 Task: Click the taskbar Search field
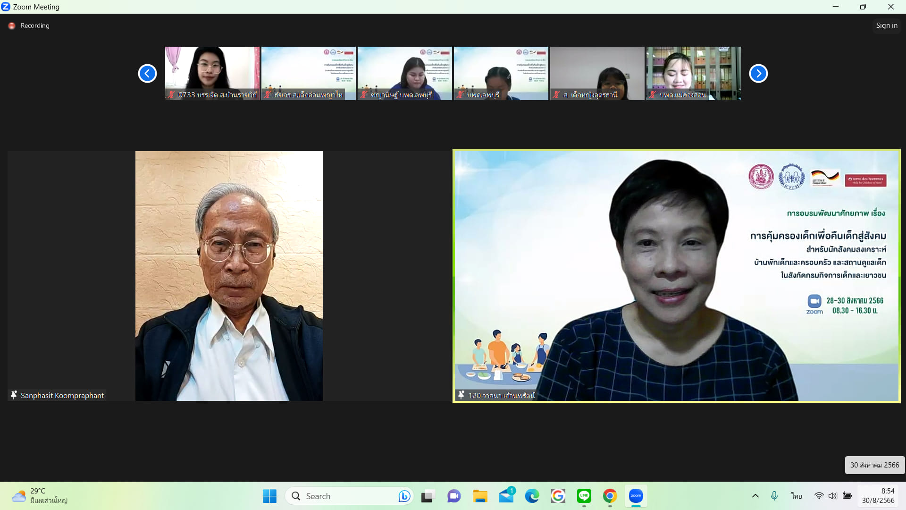[x=340, y=496]
